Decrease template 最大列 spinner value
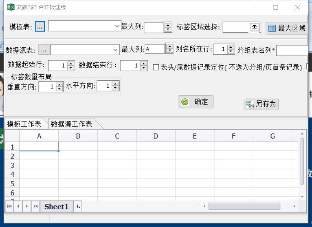The image size is (312, 227). tap(168, 30)
